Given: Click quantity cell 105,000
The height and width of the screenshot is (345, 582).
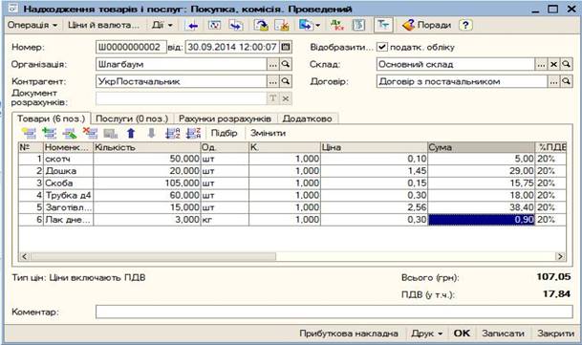Looking at the screenshot, I should [x=146, y=183].
